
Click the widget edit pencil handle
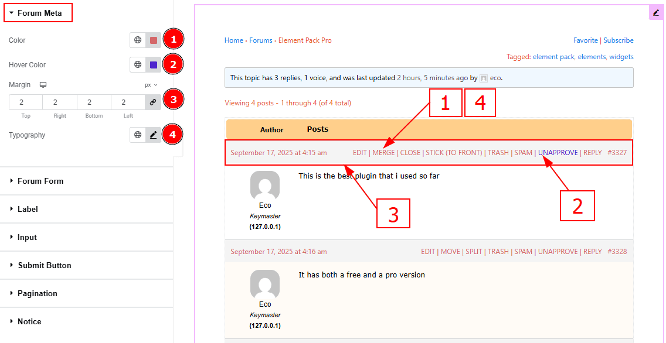pyautogui.click(x=656, y=13)
